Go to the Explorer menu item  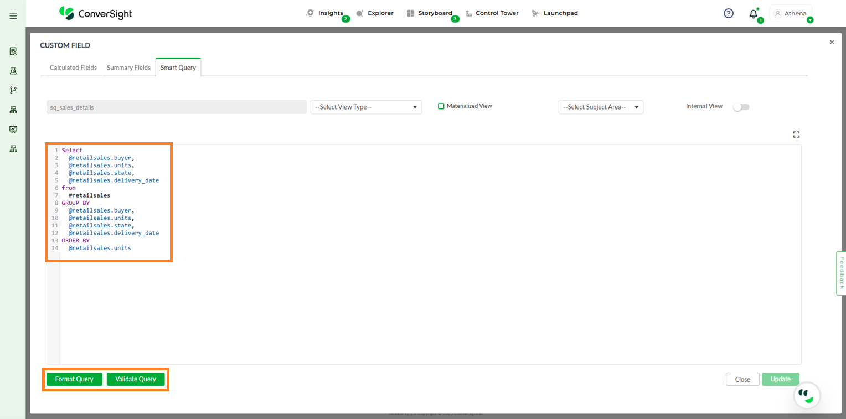(x=380, y=13)
